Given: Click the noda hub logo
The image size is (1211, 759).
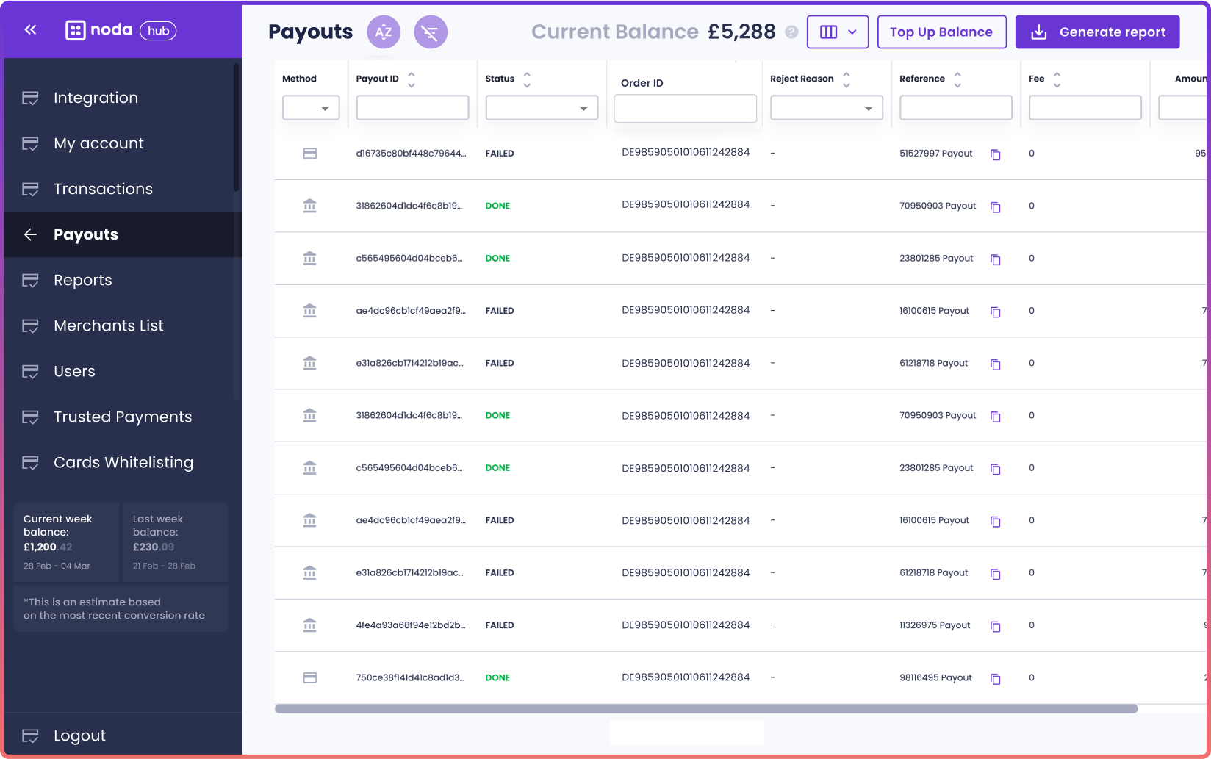Looking at the screenshot, I should [x=121, y=30].
